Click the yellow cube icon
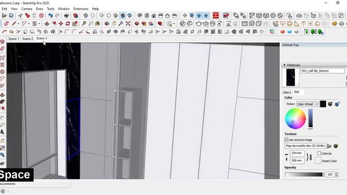 tap(335, 23)
